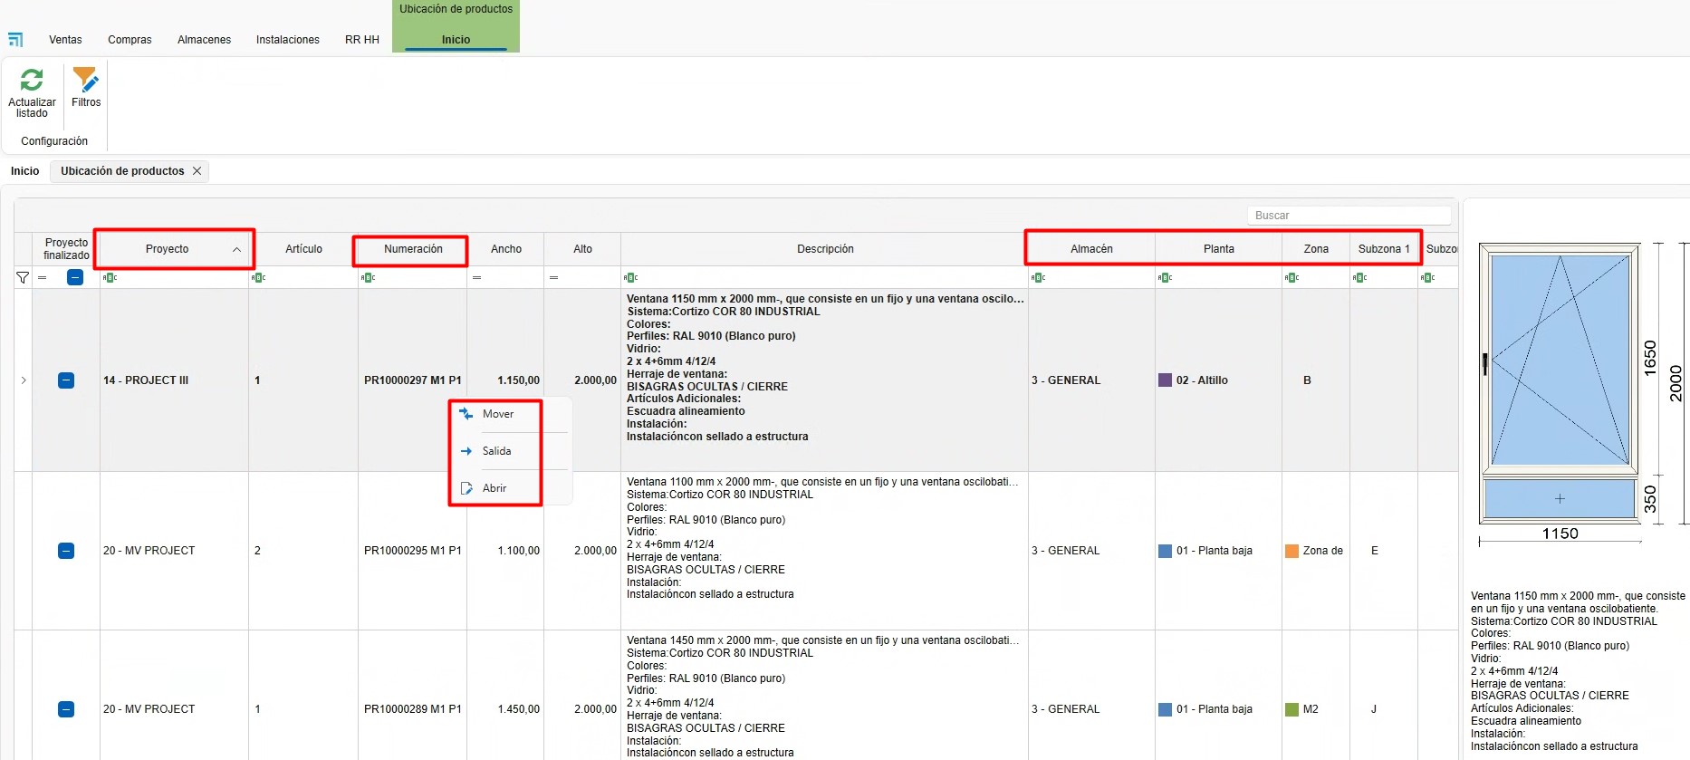The width and height of the screenshot is (1690, 760).
Task: Close the Ubicación de productos tab
Action: point(197,171)
